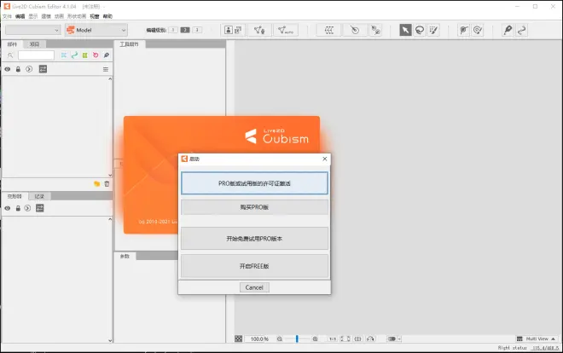Set edit level to 3
Image resolution: width=563 pixels, height=353 pixels.
[x=197, y=30]
